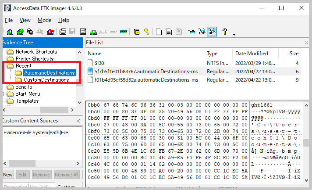This screenshot has width=312, height=190.
Task: Click the hex viewer scroll up arrow
Action: click(x=306, y=105)
